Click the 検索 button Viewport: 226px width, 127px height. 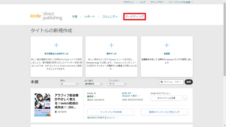click(189, 82)
